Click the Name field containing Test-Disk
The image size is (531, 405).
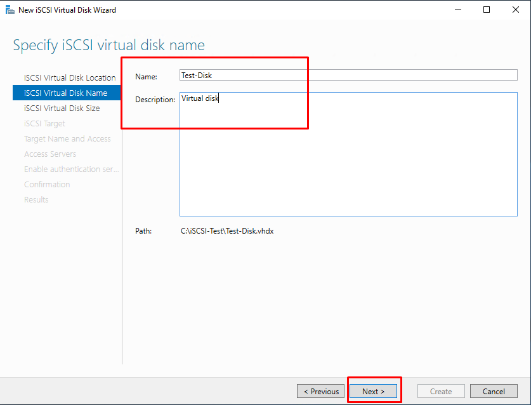click(348, 75)
